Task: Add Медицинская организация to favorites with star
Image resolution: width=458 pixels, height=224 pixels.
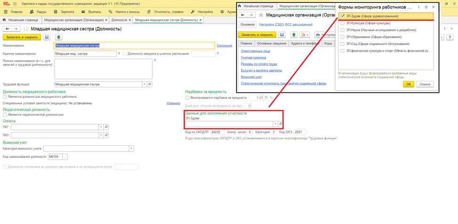Action: click(x=261, y=15)
